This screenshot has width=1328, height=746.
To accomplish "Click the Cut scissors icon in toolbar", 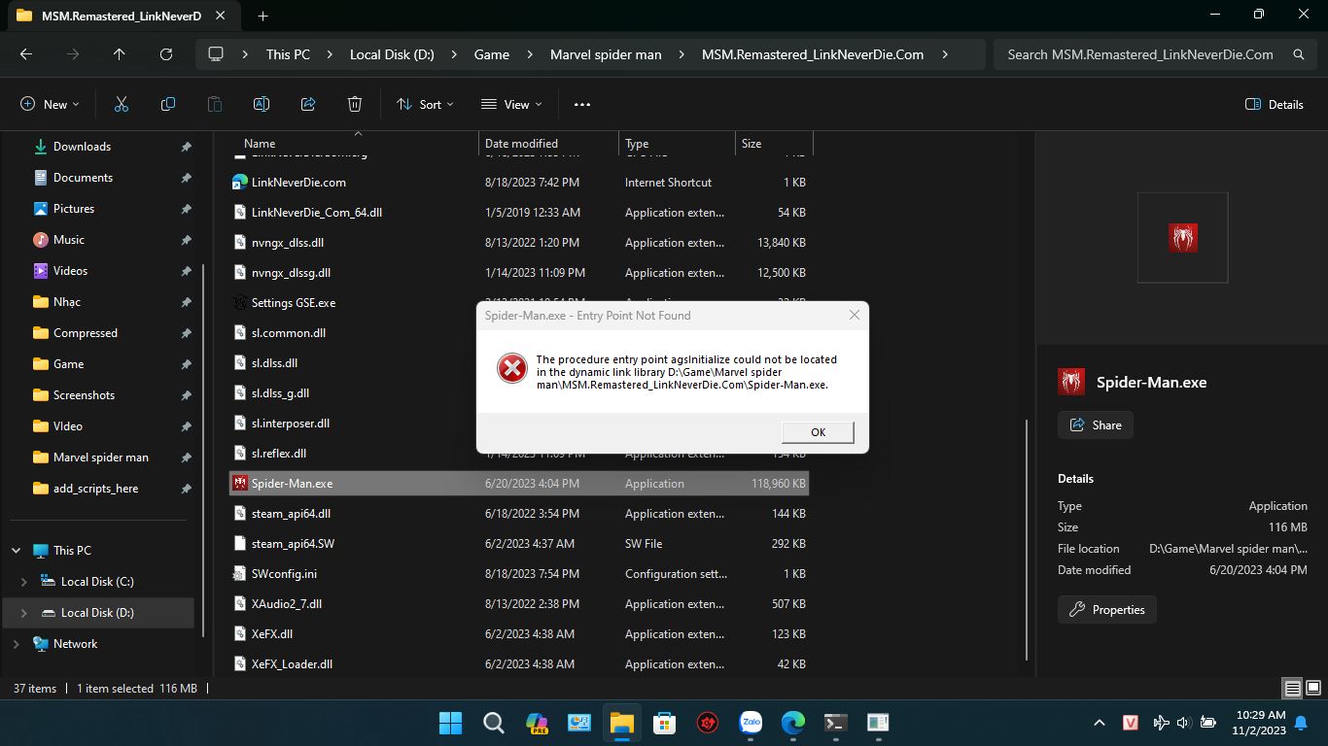I will [x=122, y=104].
